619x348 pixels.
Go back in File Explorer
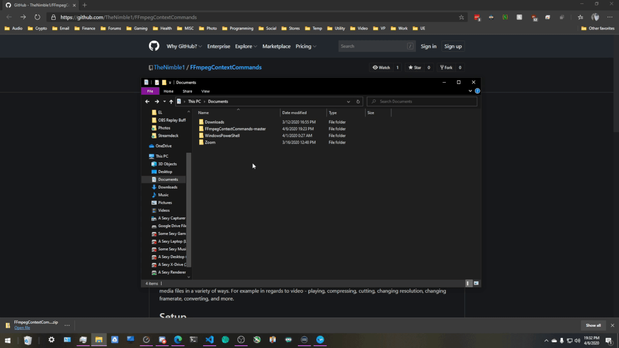click(147, 101)
